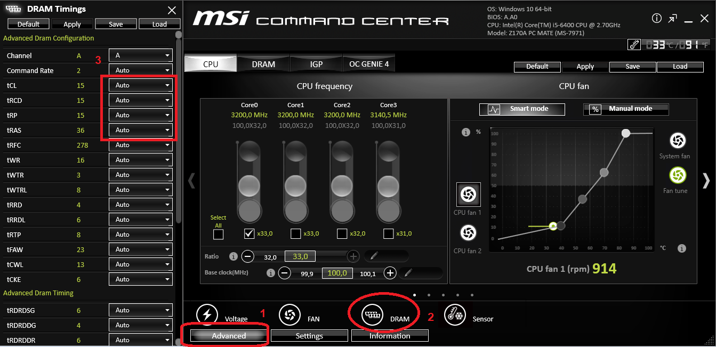This screenshot has width=716, height=347.
Task: Decrease Ratio with the minus button
Action: 248,256
